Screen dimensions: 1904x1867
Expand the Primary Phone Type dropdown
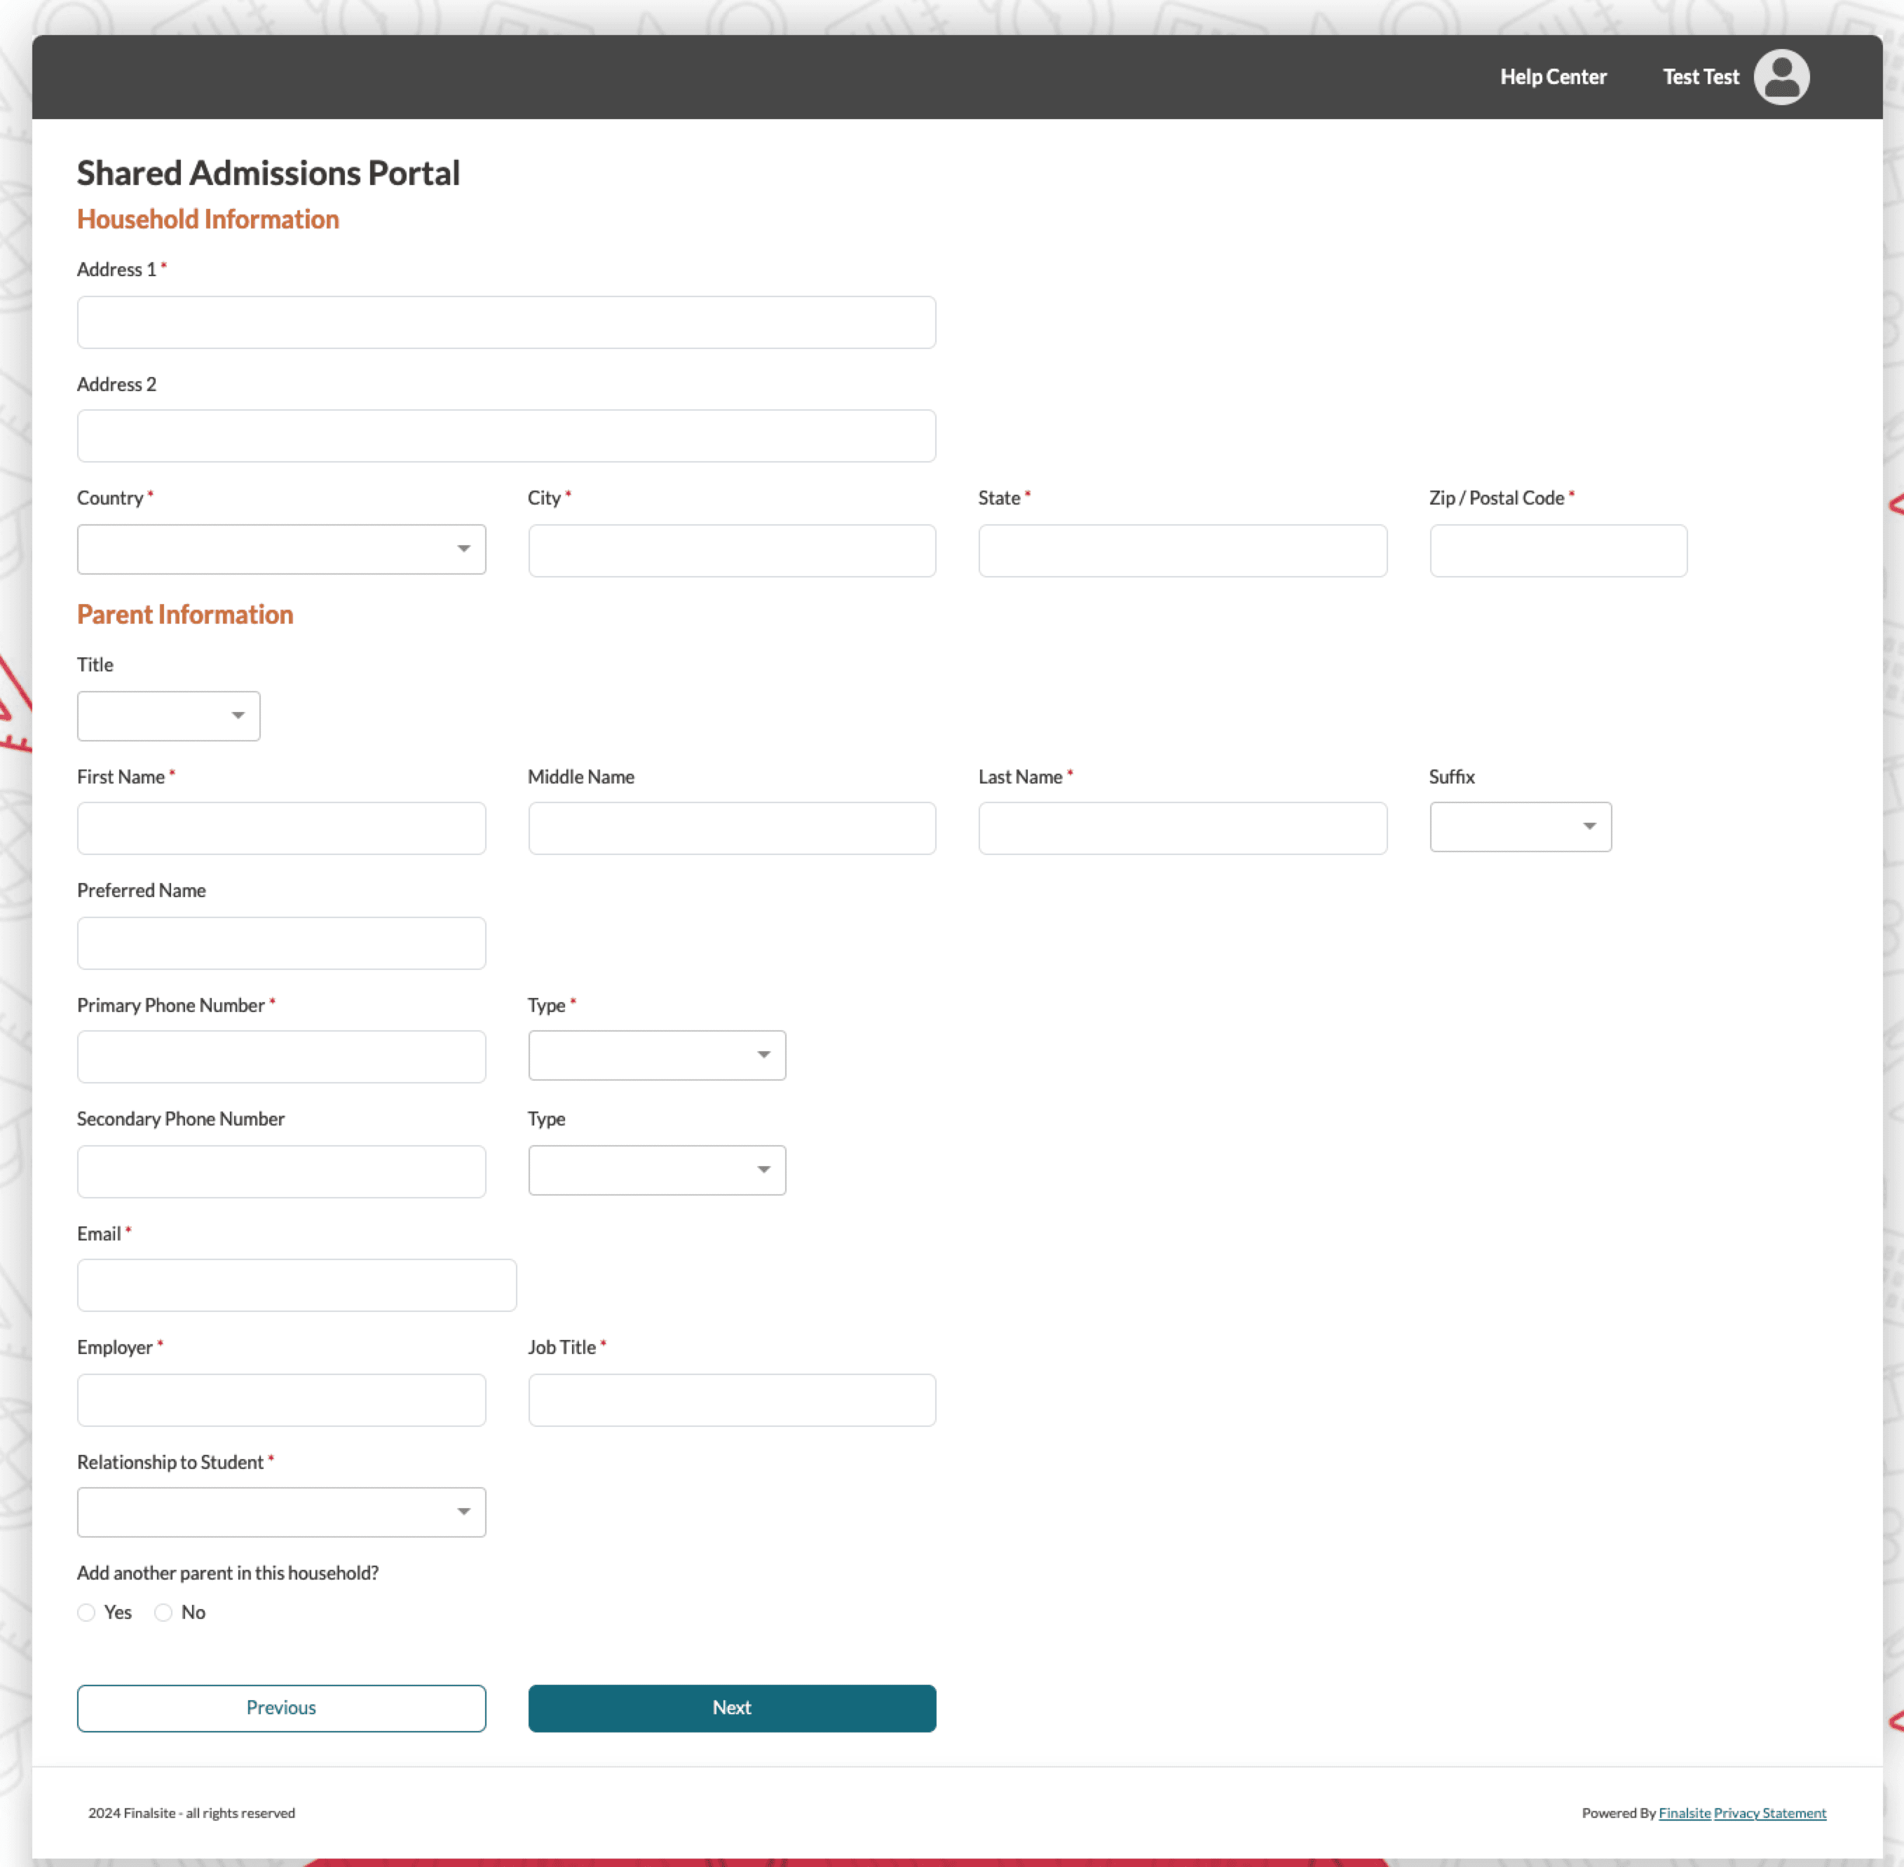(x=656, y=1055)
